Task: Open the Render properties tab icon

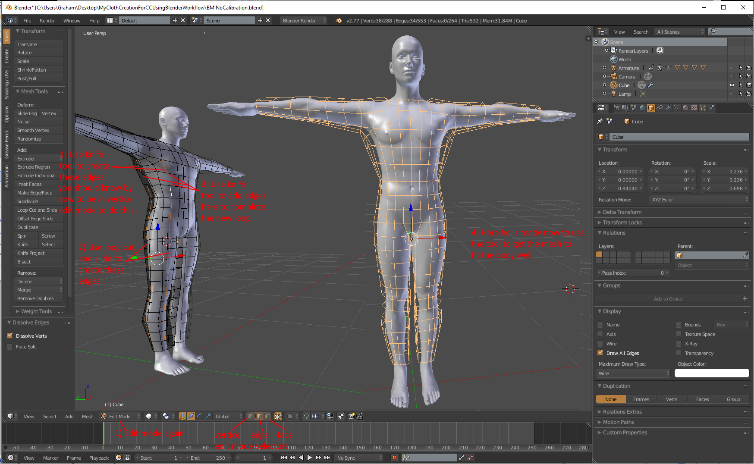Action: tap(616, 108)
